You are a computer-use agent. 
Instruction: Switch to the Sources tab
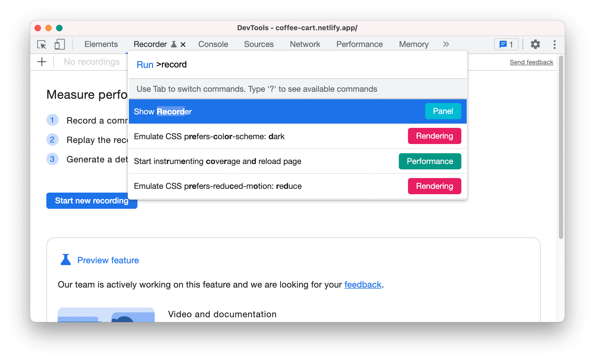click(259, 44)
